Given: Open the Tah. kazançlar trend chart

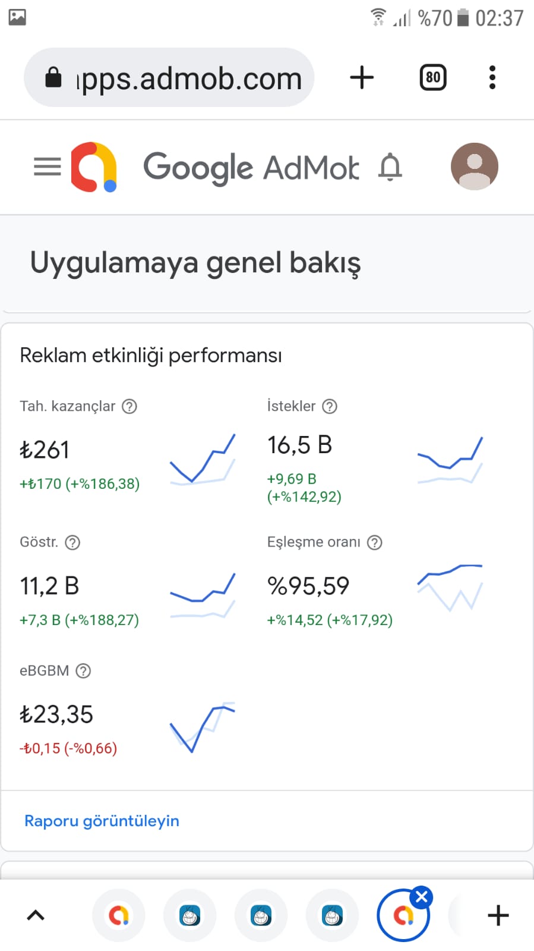Looking at the screenshot, I should 203,459.
